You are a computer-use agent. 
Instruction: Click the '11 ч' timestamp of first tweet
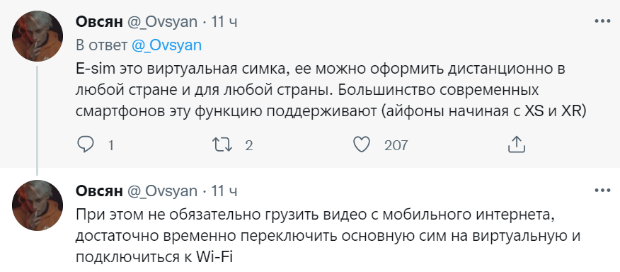(224, 22)
